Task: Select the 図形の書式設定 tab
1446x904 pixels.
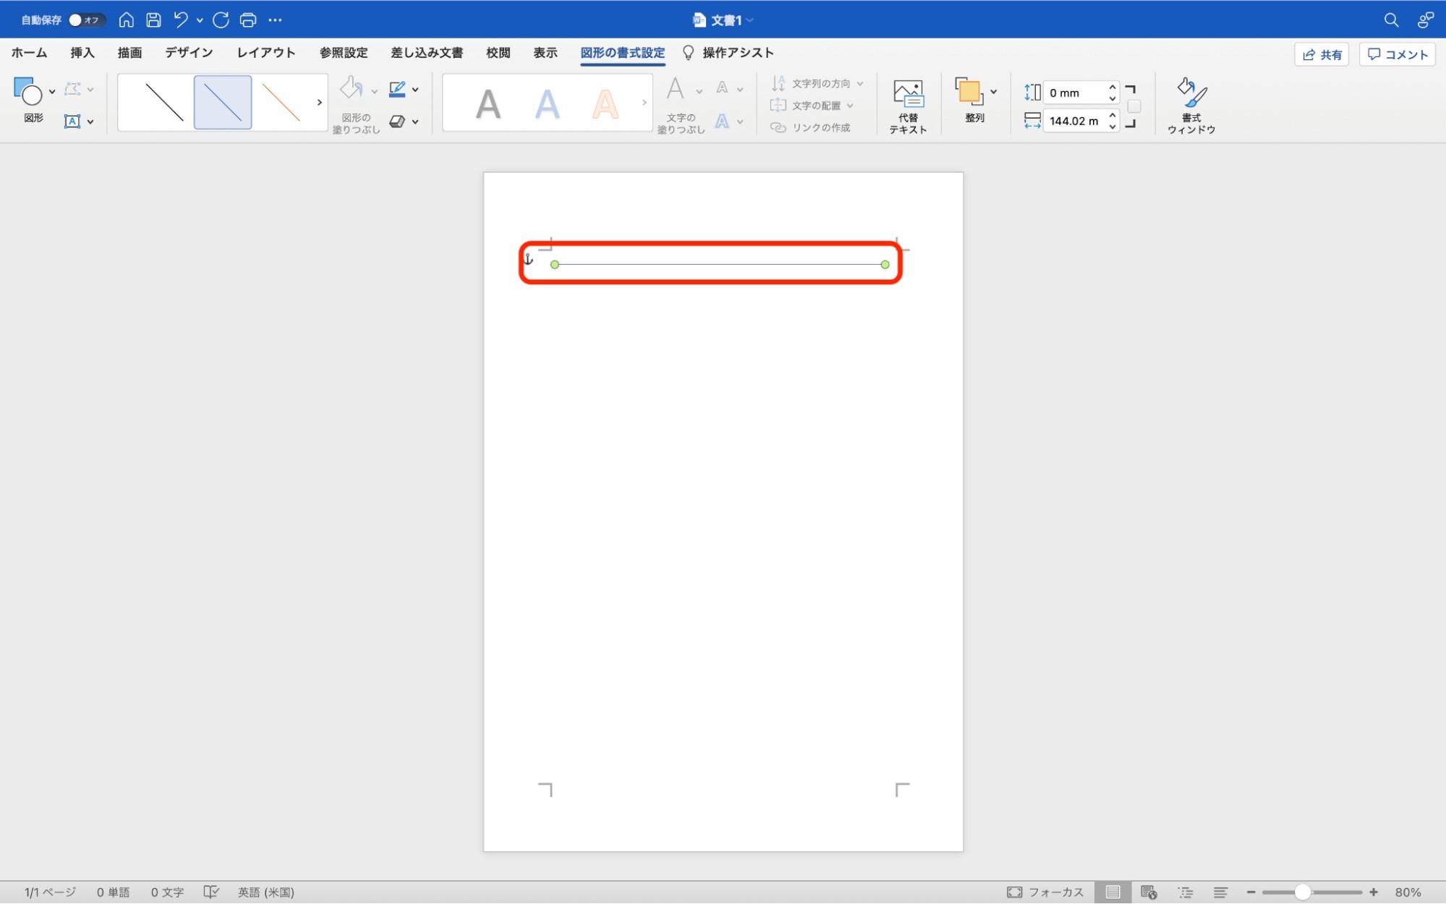Action: (x=623, y=53)
